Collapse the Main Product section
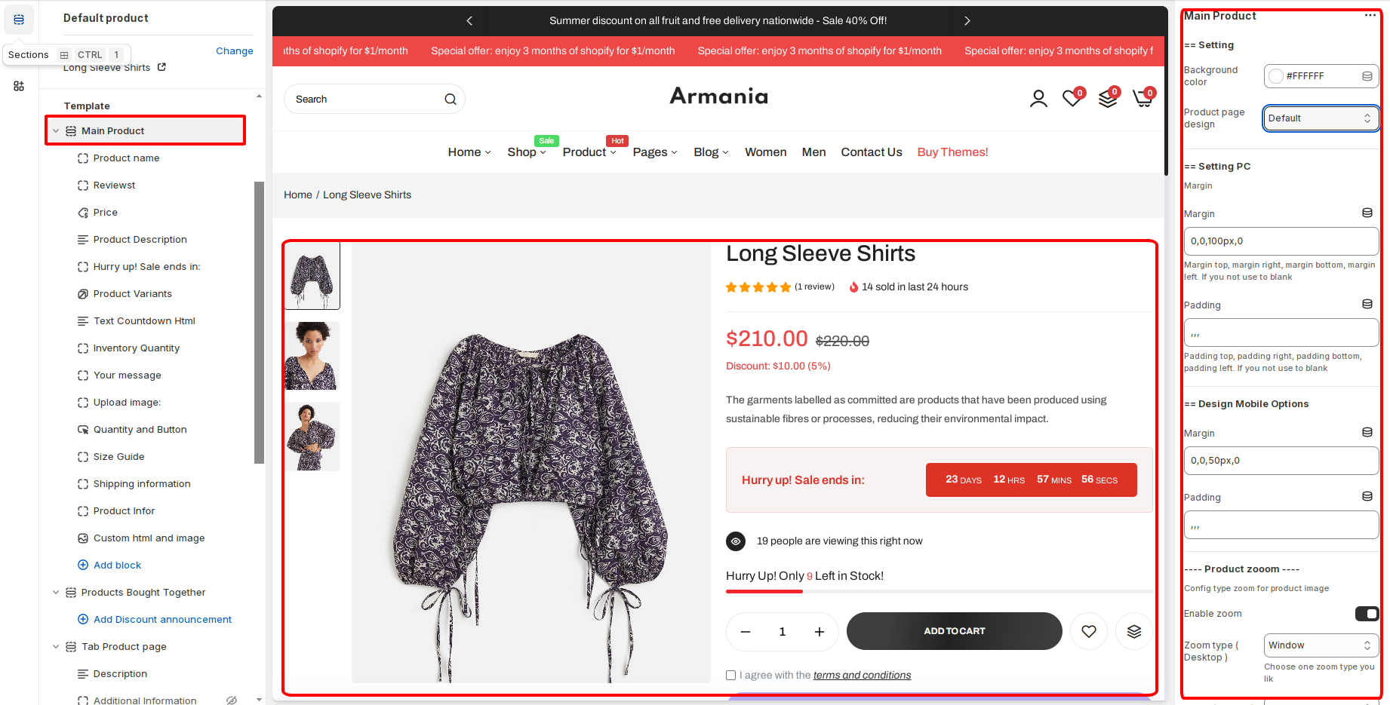Screen dimensions: 1390x705 pos(56,130)
